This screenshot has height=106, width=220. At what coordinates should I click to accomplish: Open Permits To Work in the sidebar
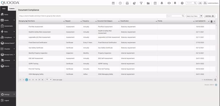tap(8, 55)
